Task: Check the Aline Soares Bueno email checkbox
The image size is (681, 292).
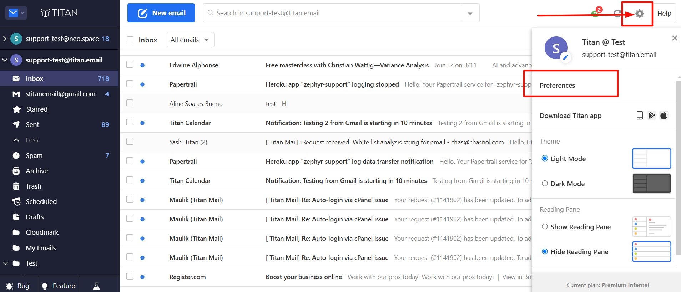Action: tap(130, 103)
